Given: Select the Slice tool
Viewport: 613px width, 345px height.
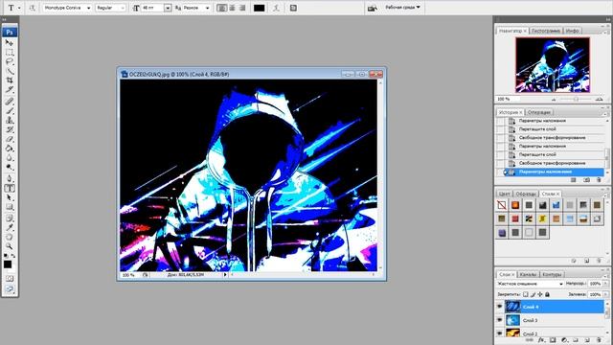Looking at the screenshot, I should 10,90.
